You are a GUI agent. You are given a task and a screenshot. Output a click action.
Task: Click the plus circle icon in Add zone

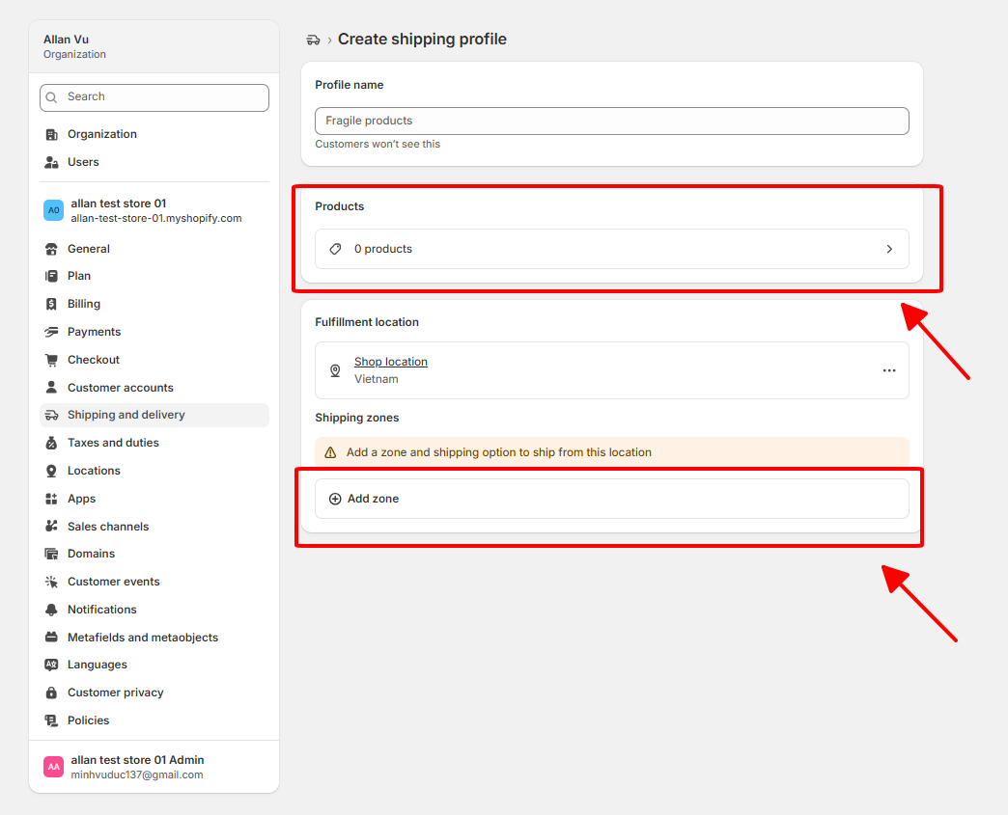(x=335, y=499)
